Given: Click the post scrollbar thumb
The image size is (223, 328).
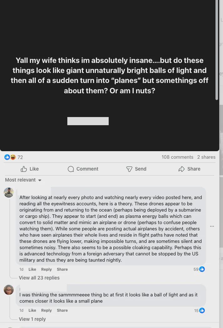Looking at the screenshot, I should tap(217, 50).
